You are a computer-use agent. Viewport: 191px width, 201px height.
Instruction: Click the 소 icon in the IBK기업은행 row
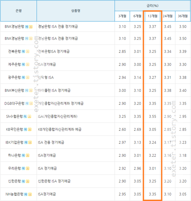(30, 142)
